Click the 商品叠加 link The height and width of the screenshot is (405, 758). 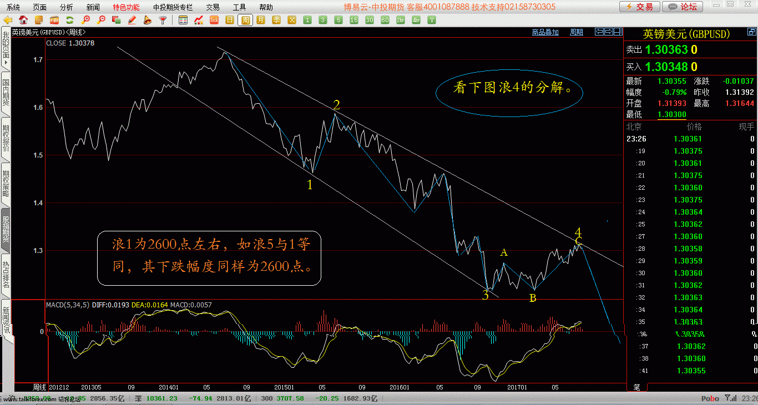point(545,32)
